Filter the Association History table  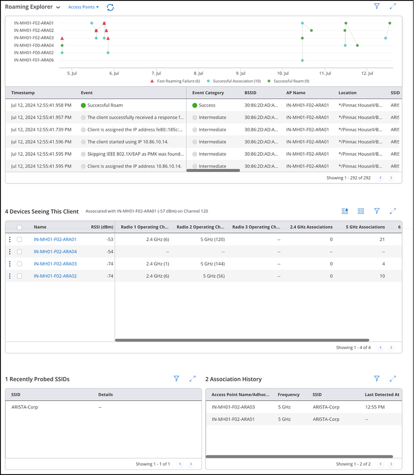pos(377,378)
